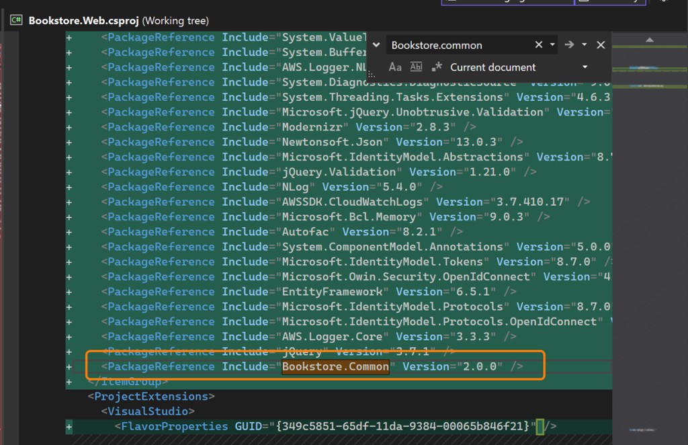Enable regular expressions for the search
Image resolution: width=688 pixels, height=445 pixels.
(x=437, y=67)
